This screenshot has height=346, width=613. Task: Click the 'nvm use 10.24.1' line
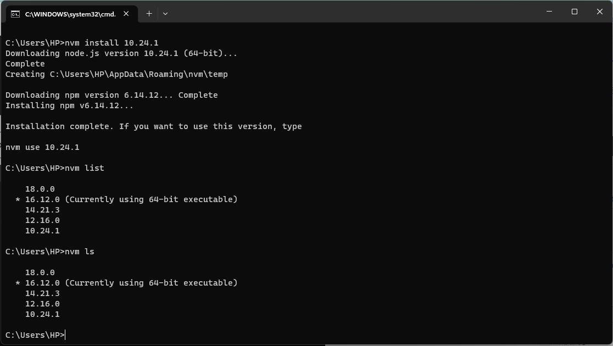tap(42, 147)
